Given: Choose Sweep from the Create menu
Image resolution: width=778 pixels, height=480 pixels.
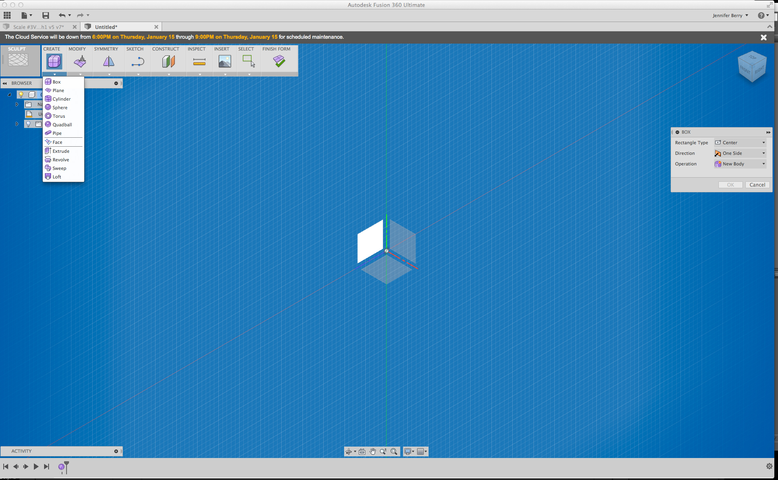Looking at the screenshot, I should click(63, 168).
